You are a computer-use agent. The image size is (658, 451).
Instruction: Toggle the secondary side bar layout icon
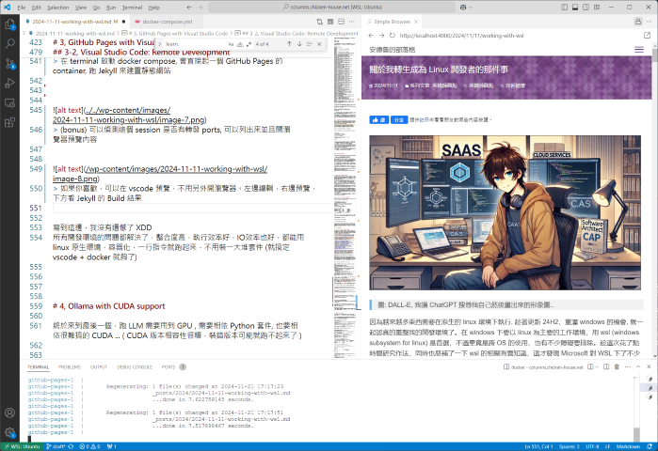[586, 8]
